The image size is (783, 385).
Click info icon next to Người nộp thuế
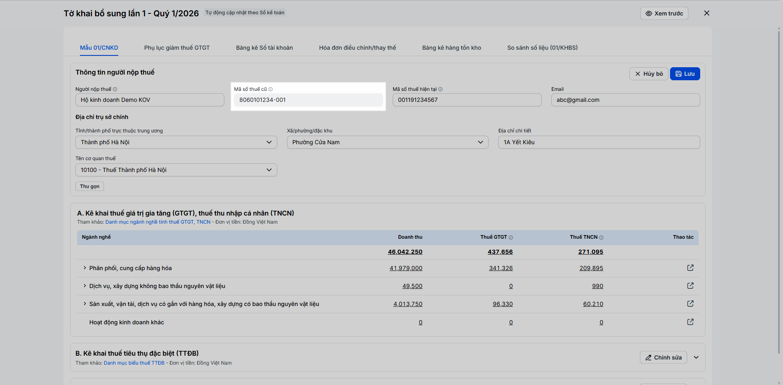click(x=115, y=89)
